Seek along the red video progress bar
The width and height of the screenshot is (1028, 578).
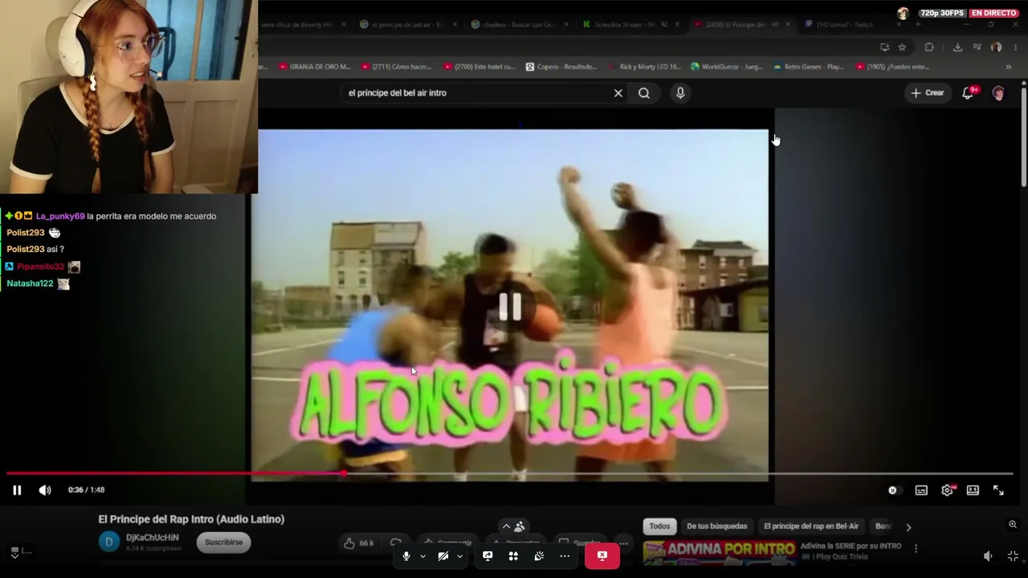[x=509, y=474]
